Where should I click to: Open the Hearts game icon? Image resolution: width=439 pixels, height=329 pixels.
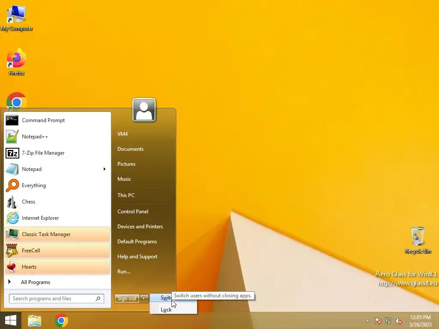(12, 266)
